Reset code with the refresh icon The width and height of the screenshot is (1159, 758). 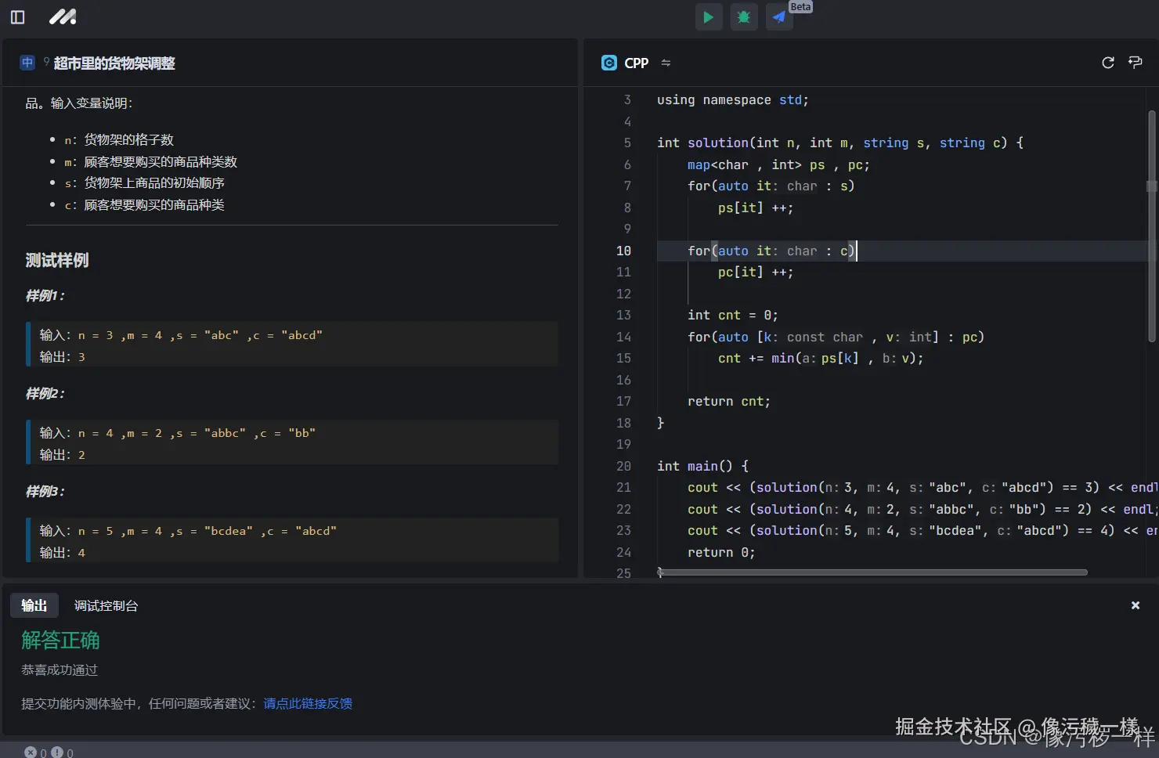pos(1107,63)
